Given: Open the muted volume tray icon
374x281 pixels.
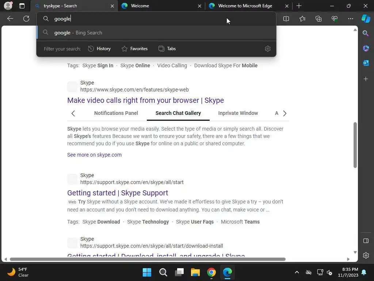Looking at the screenshot, I should click(x=330, y=272).
